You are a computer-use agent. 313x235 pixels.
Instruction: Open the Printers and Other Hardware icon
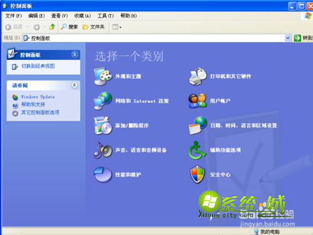coord(198,76)
